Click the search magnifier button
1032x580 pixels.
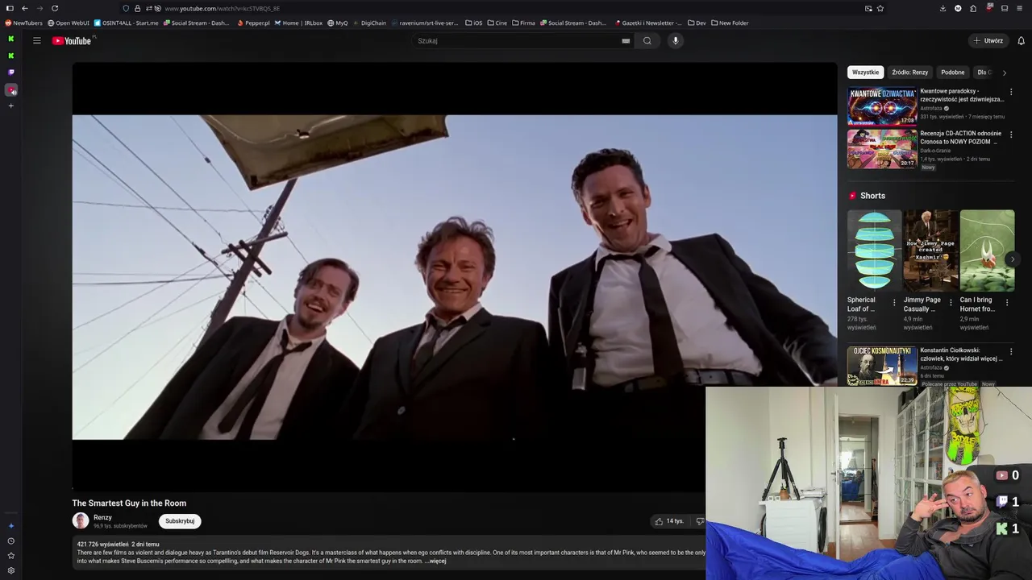(647, 40)
